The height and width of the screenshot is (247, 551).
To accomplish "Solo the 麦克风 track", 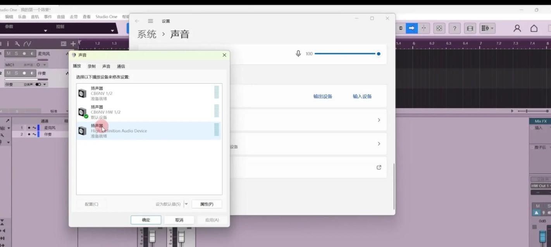I will [16, 53].
